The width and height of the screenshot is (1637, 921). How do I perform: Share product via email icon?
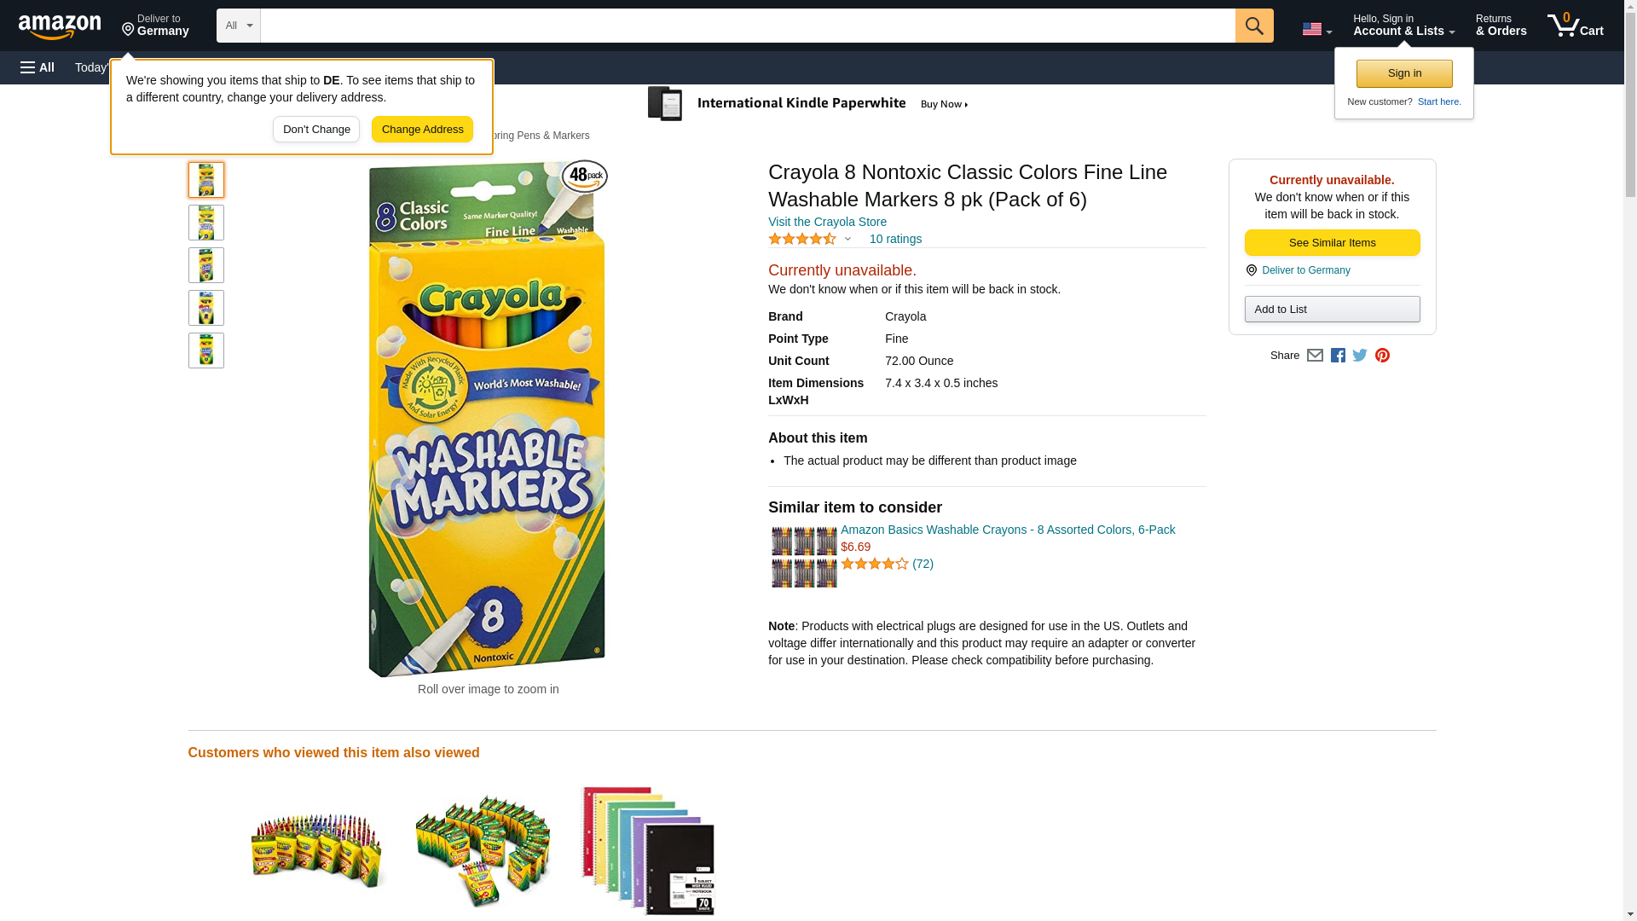[x=1315, y=356]
